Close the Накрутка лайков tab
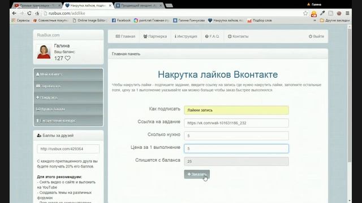The height and width of the screenshot is (203, 362). pyautogui.click(x=110, y=5)
